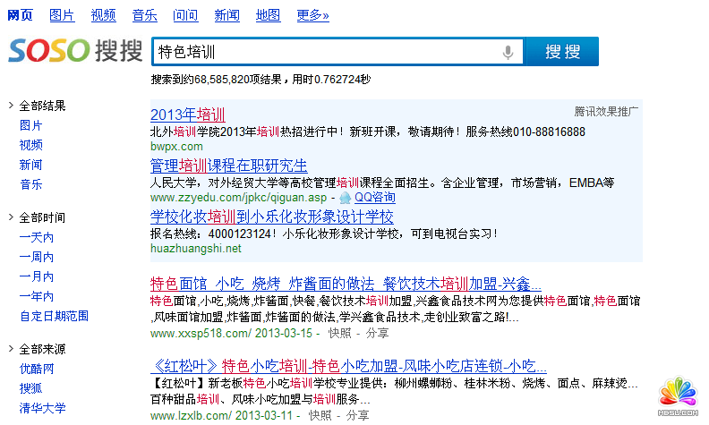
Task: Open the 2013年培训 ad link
Action: [187, 115]
